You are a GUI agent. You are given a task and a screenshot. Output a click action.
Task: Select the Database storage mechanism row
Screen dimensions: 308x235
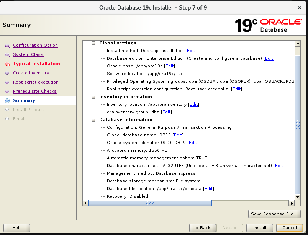154,181
